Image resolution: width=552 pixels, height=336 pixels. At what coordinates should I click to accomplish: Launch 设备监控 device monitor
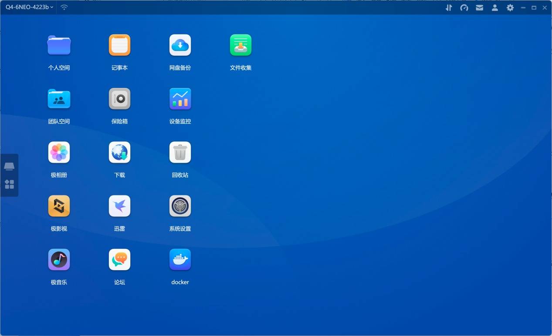(180, 99)
